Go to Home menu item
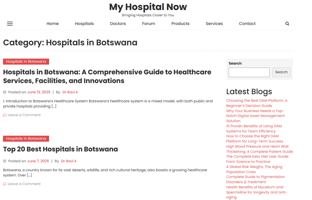Screen dimensions: 312x200 (x=52, y=24)
